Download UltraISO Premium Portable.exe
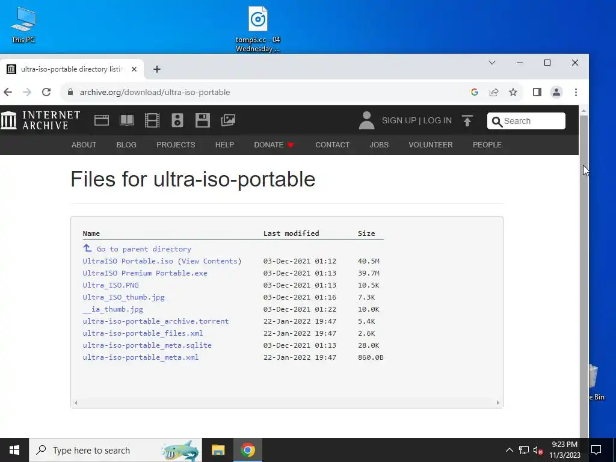Screen dimensions: 616x462 pos(145,273)
